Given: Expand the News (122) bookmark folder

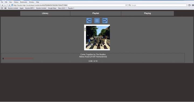Looking at the screenshot, I should 62,8.
